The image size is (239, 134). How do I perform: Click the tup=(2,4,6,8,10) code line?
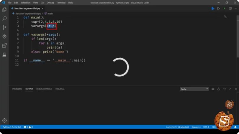pos(47,21)
